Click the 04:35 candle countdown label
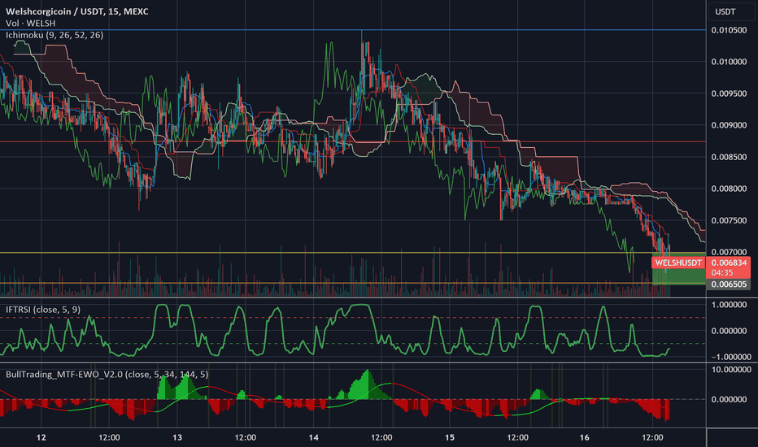Viewport: 758px width, 447px height. point(722,272)
